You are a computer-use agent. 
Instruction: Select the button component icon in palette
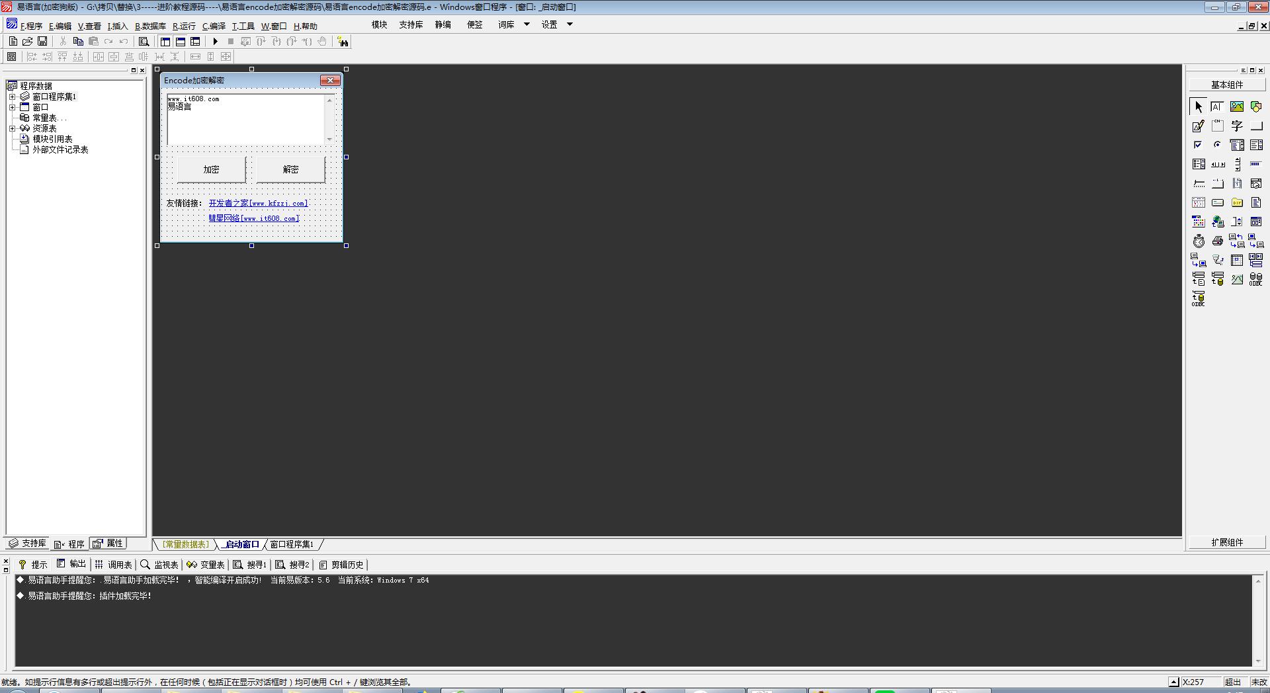pos(1256,126)
